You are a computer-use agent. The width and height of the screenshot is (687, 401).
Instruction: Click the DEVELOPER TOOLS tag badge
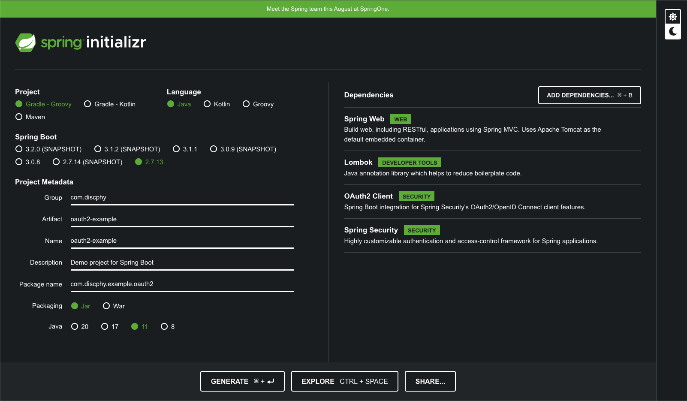point(410,163)
